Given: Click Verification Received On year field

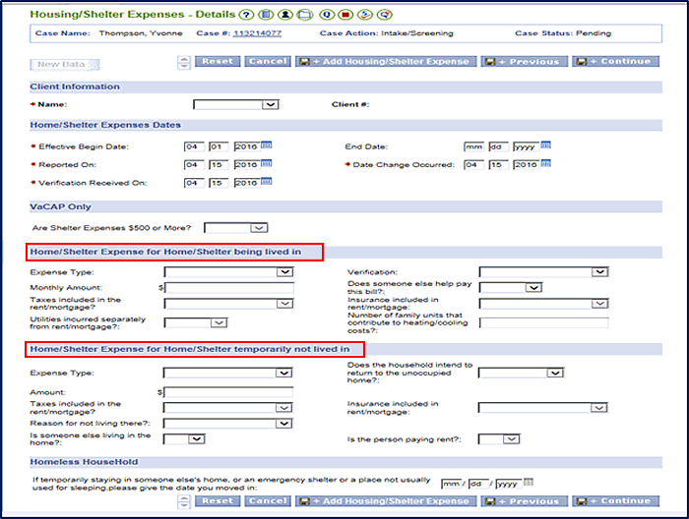Looking at the screenshot, I should 246,183.
